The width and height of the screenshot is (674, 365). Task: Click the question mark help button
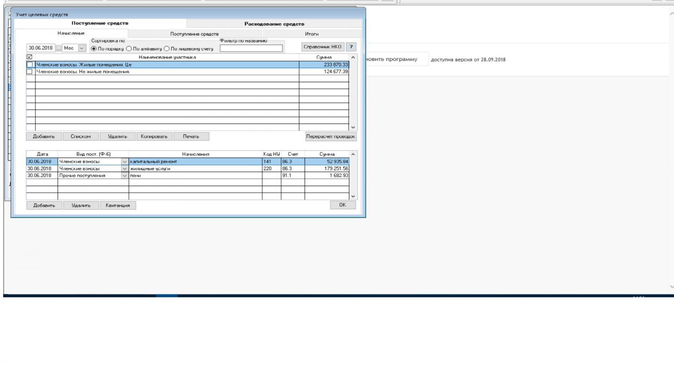click(x=351, y=47)
